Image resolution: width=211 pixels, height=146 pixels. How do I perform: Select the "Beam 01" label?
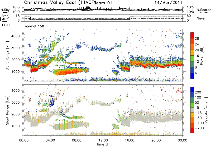(x=103, y=3)
